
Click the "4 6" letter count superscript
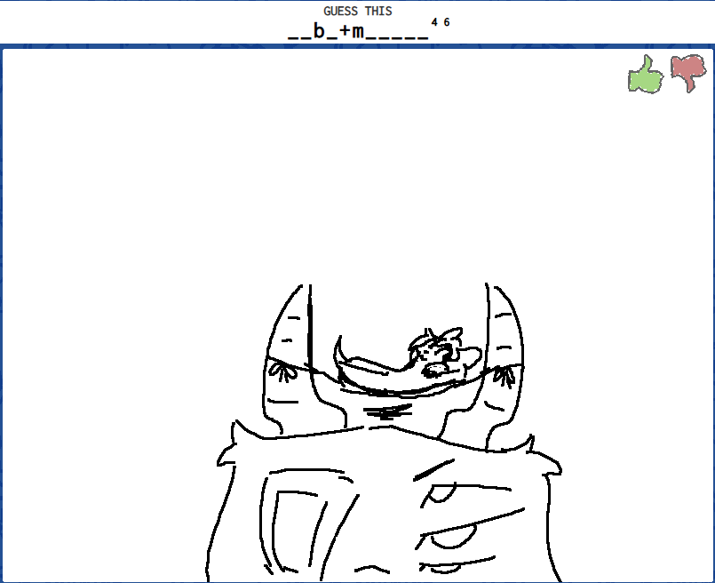pyautogui.click(x=440, y=22)
